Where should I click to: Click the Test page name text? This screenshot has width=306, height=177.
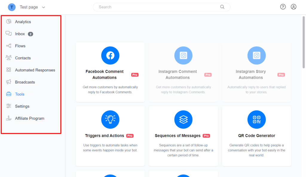pyautogui.click(x=29, y=7)
